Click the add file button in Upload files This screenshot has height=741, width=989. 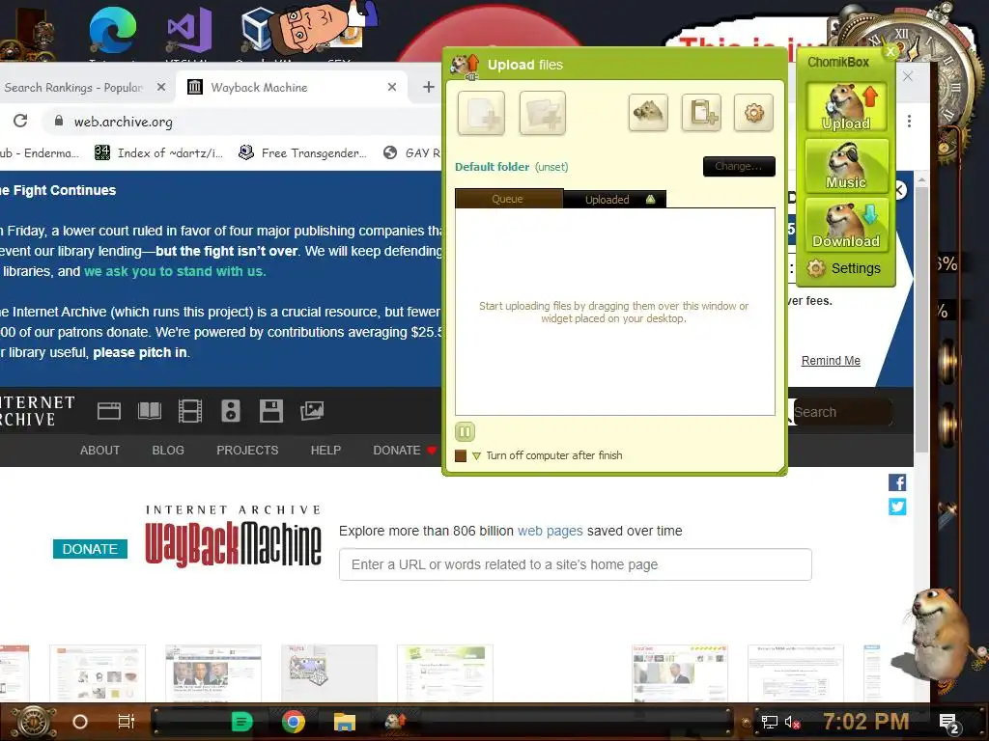click(481, 114)
